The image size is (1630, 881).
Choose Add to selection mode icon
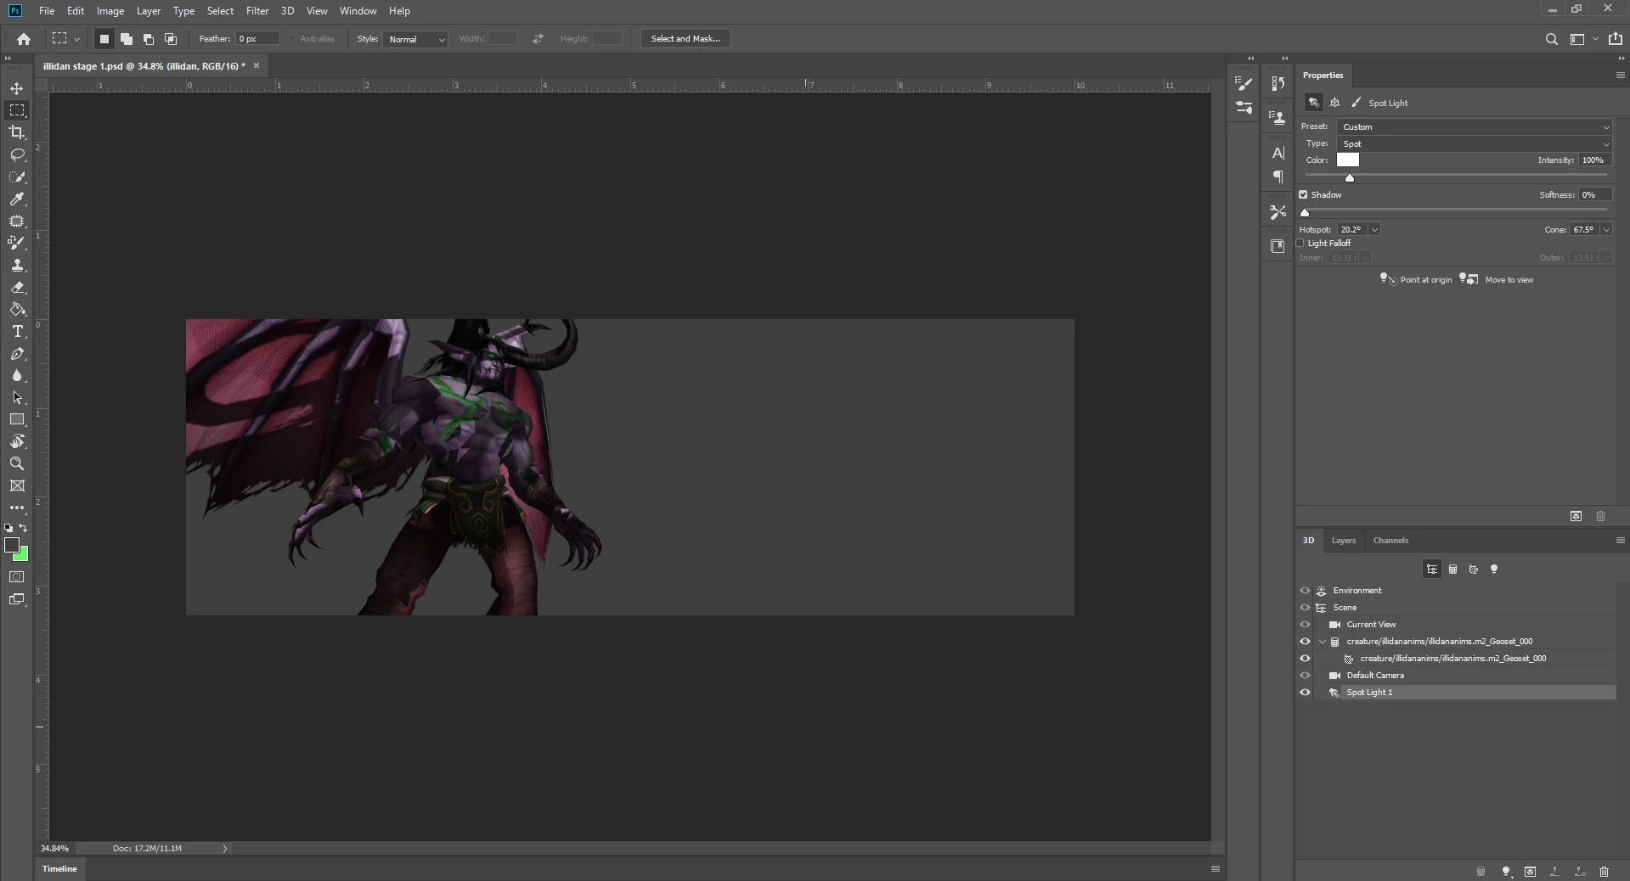[127, 39]
